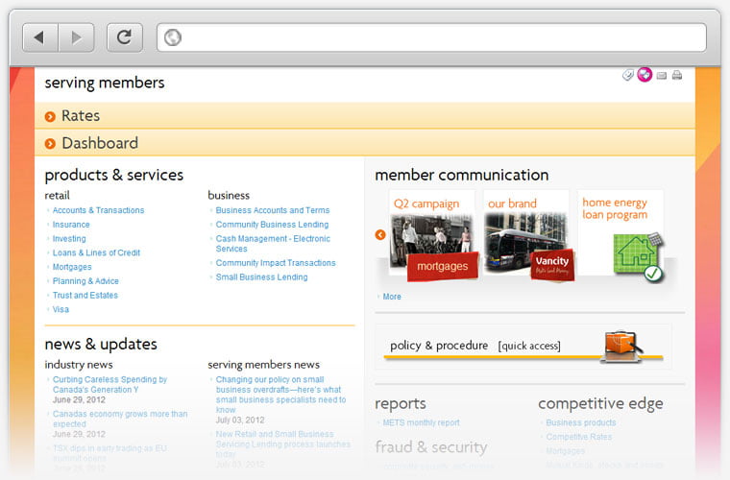Click the browser forward arrow button
Viewport: 730px width, 480px height.
[76, 37]
